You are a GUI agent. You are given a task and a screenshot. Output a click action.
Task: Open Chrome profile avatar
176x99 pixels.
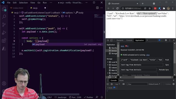pos(168,9)
